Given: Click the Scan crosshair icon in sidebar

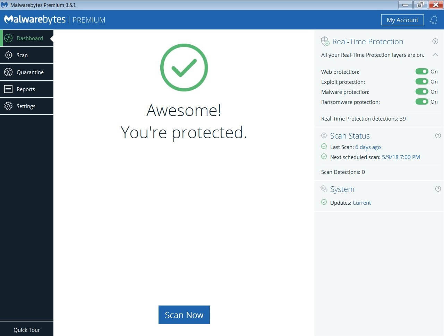Looking at the screenshot, I should [x=8, y=55].
